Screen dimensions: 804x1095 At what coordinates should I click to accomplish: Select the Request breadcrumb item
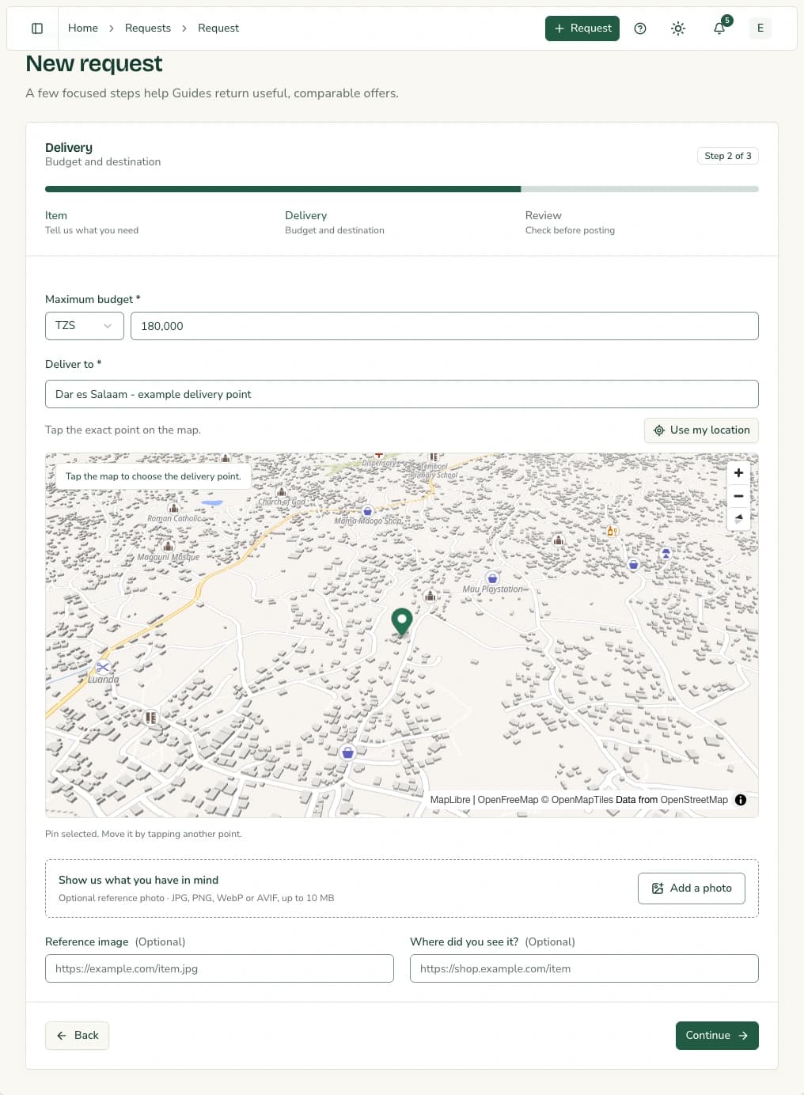coord(218,28)
